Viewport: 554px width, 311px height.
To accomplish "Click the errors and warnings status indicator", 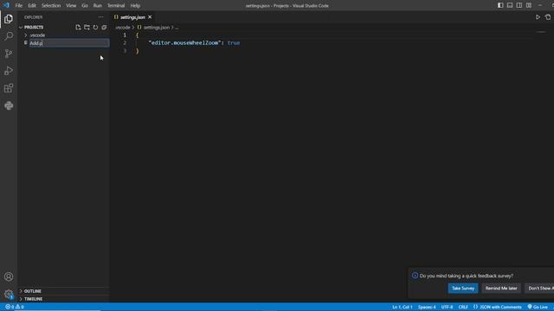I will [14, 307].
